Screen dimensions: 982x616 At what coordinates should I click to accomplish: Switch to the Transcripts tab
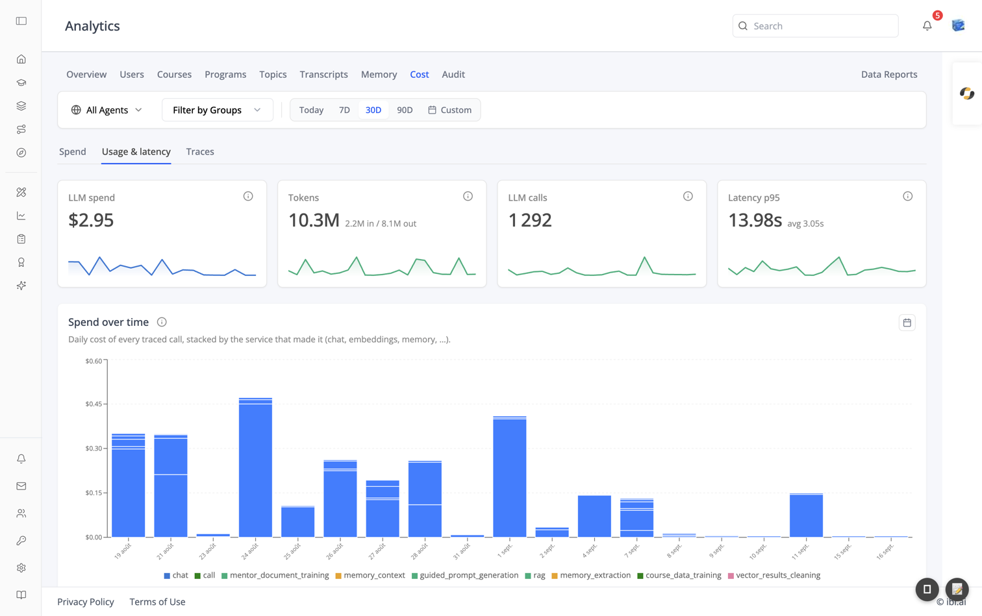(x=323, y=75)
